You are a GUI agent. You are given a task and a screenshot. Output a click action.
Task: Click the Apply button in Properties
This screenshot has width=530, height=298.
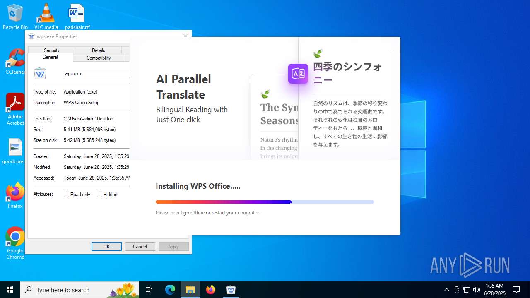tap(173, 246)
